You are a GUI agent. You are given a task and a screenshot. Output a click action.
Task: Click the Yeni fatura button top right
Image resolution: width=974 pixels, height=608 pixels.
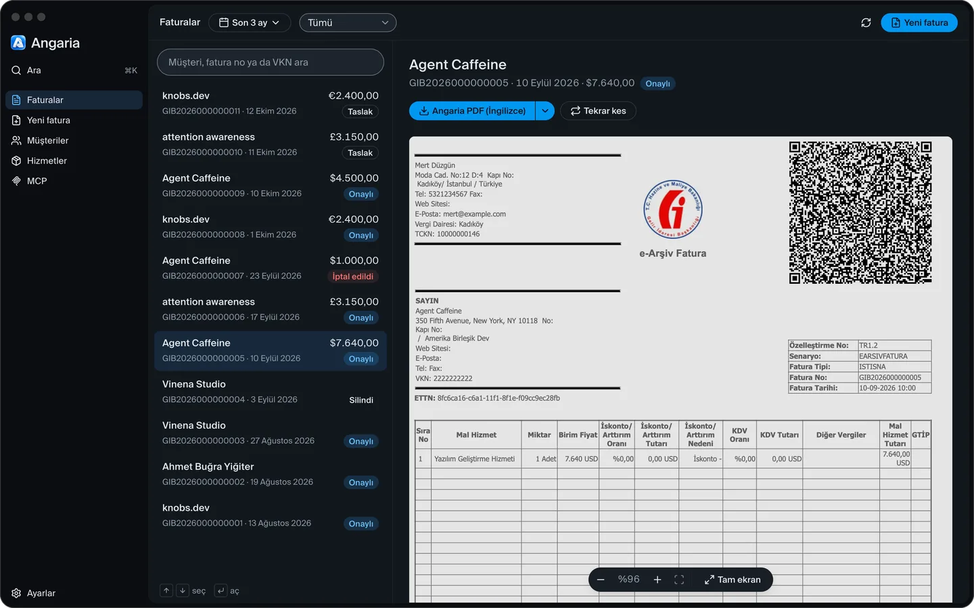[919, 22]
